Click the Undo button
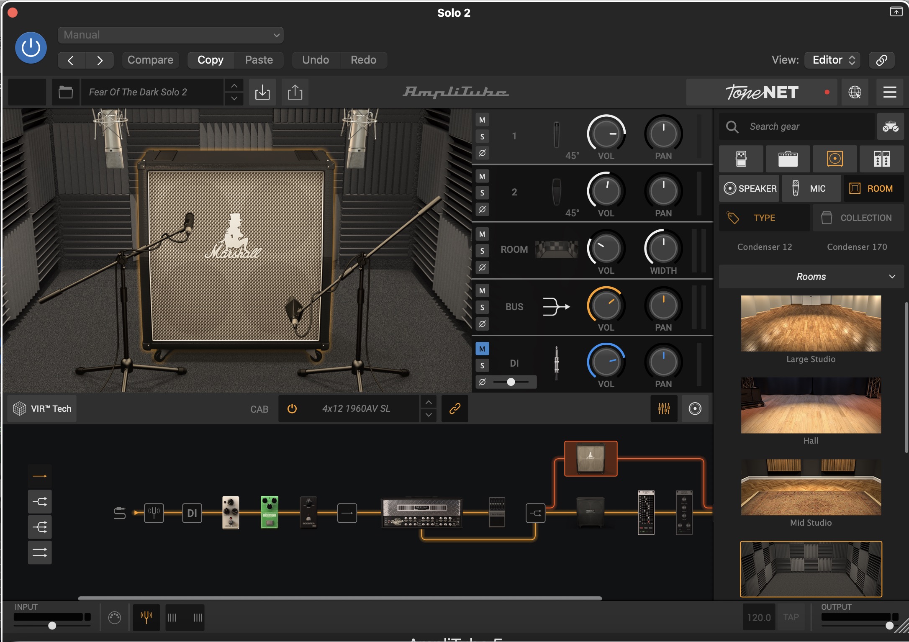This screenshot has width=909, height=642. tap(316, 60)
